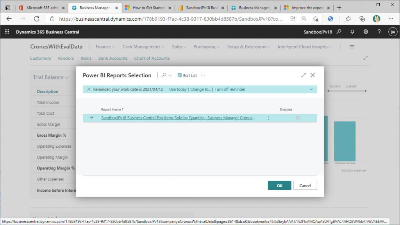Dismiss the work date reminder notification

(89, 89)
